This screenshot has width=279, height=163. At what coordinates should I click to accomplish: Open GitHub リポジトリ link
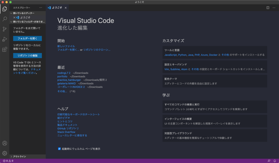tap(68, 128)
